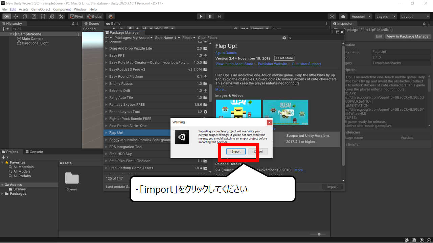Viewport: 433px width, 243px height.
Task: Open Package Manager advanced settings gear
Action: pos(284,38)
